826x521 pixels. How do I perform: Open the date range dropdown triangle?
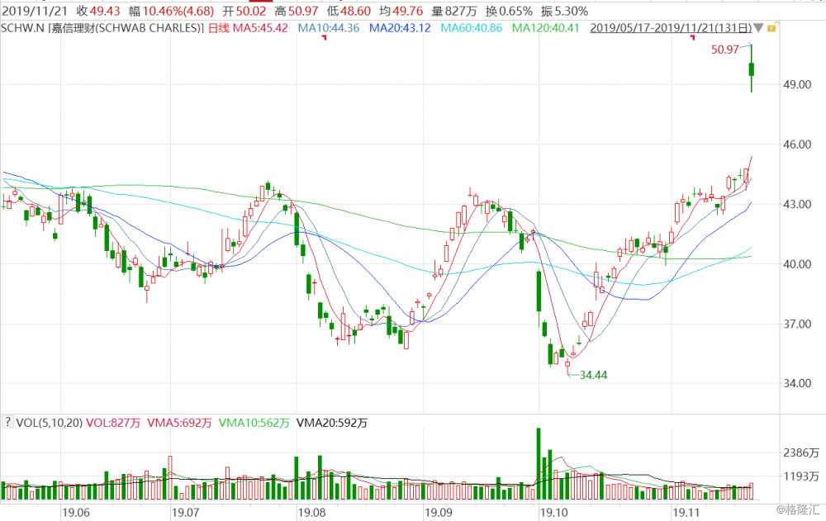(x=758, y=28)
